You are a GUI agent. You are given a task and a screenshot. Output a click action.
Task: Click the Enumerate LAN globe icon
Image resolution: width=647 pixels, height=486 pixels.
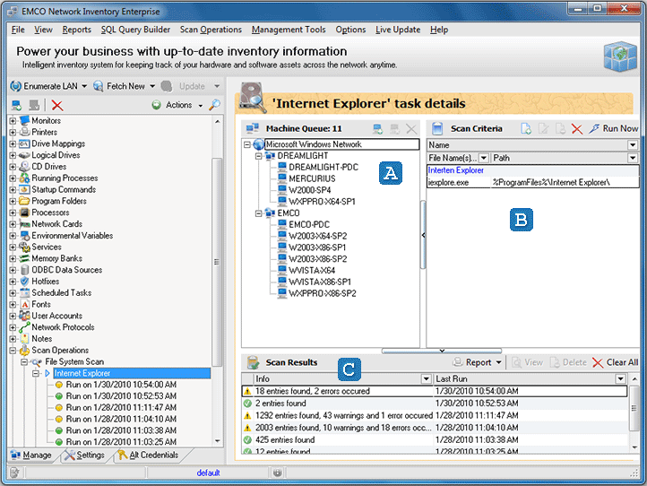(x=15, y=86)
